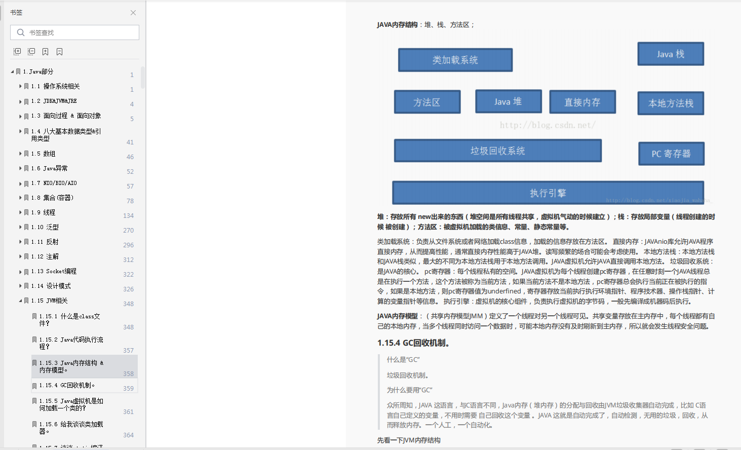Click the delete bookmark icon
Viewport: 741px width, 450px height.
click(x=60, y=52)
